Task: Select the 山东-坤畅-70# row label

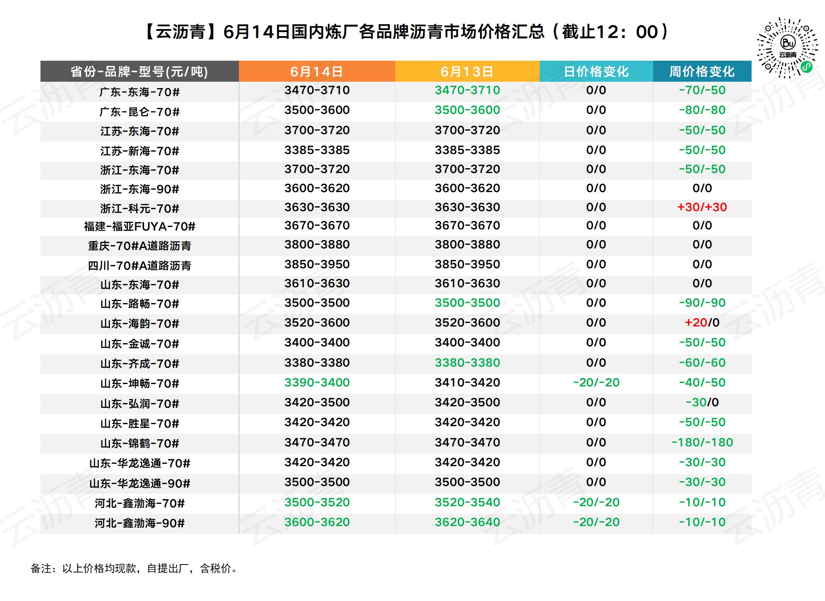Action: [139, 384]
